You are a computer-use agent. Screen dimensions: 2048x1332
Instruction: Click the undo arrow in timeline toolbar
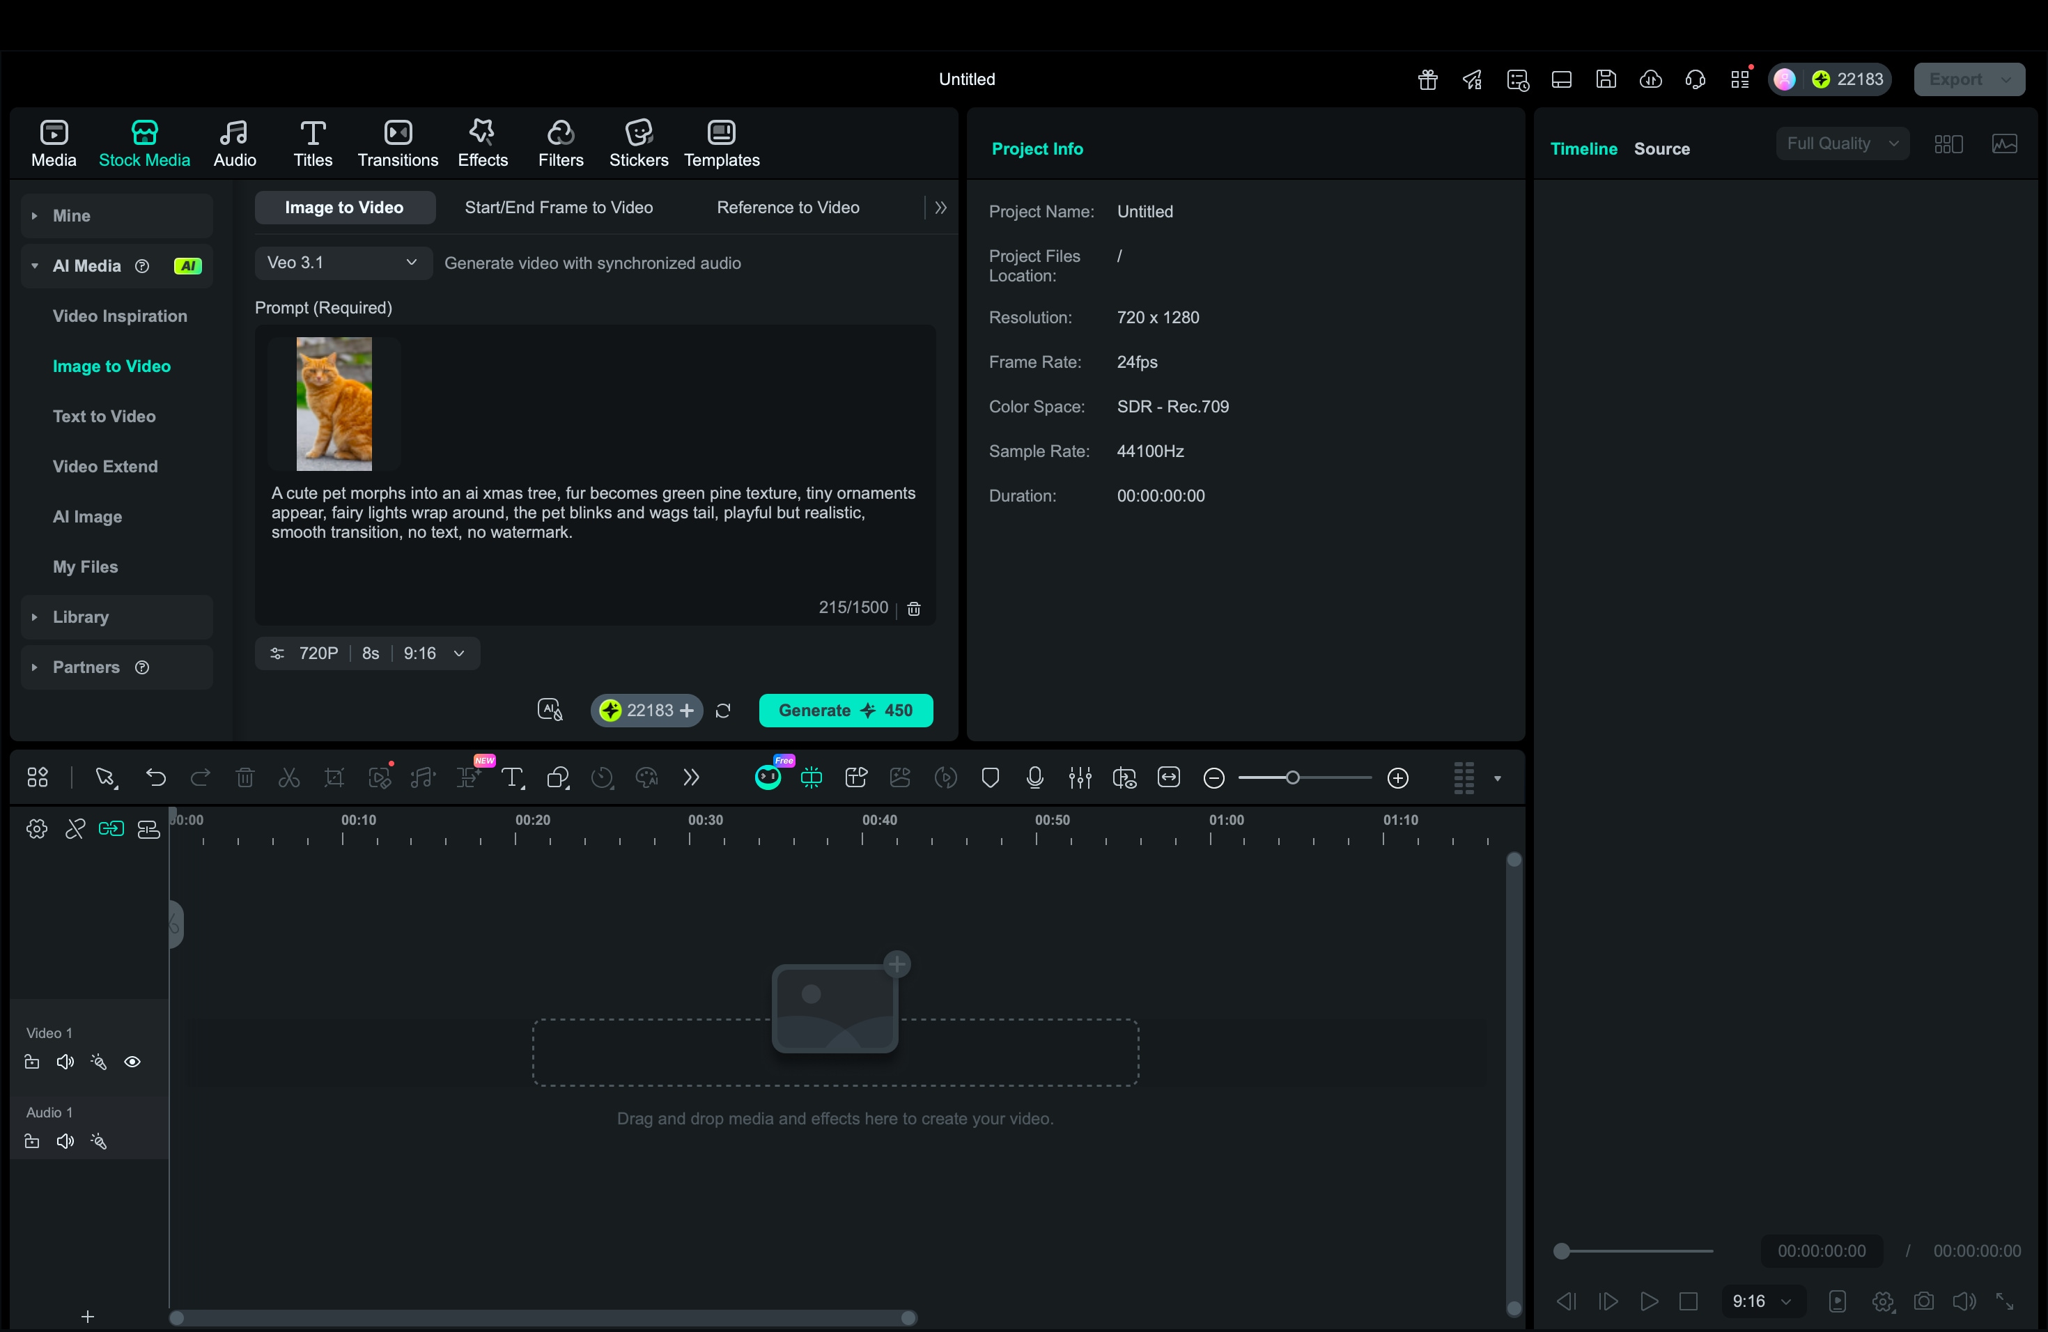[x=156, y=778]
